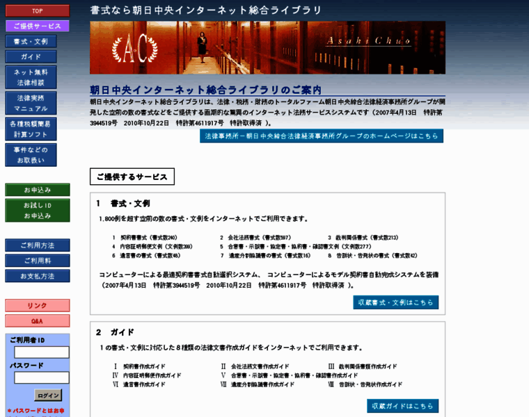Click 内容証明郵便文例(文例数399) text
This screenshot has height=417, width=529.
(156, 247)
